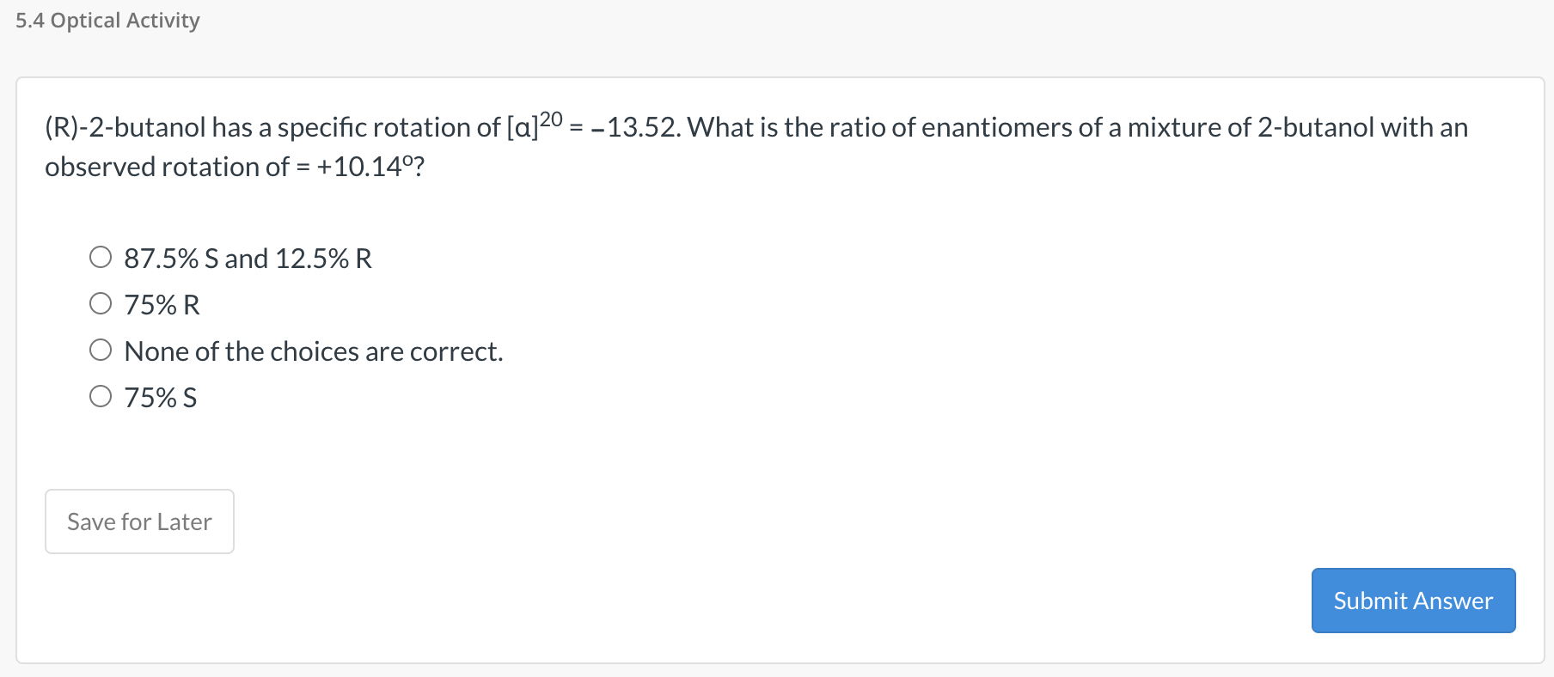The width and height of the screenshot is (1554, 677).
Task: Click the answer text "87.5% S and 12.5% R"
Action: (248, 258)
